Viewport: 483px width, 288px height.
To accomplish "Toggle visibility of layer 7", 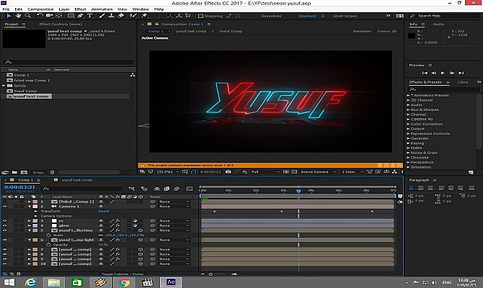I will pos(4,249).
